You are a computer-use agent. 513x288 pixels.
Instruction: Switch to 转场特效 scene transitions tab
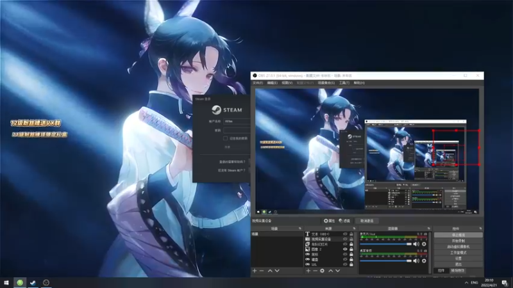[x=458, y=271]
